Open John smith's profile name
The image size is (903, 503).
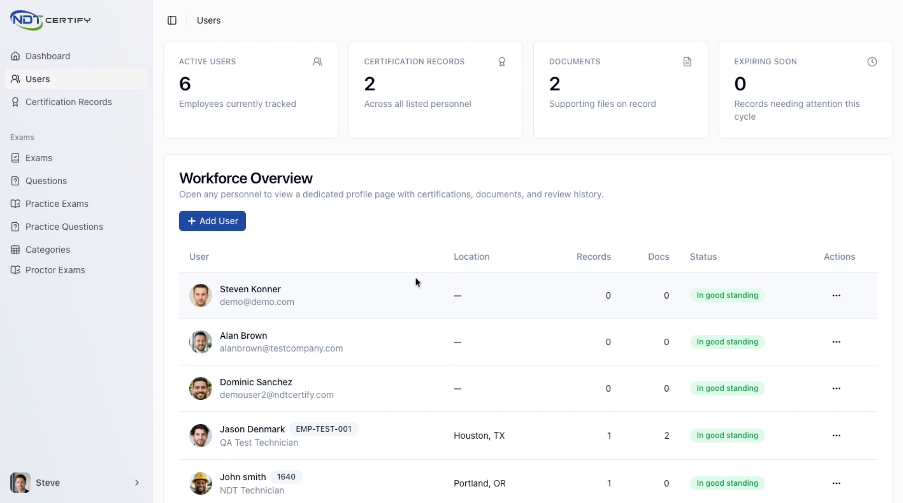[243, 477]
